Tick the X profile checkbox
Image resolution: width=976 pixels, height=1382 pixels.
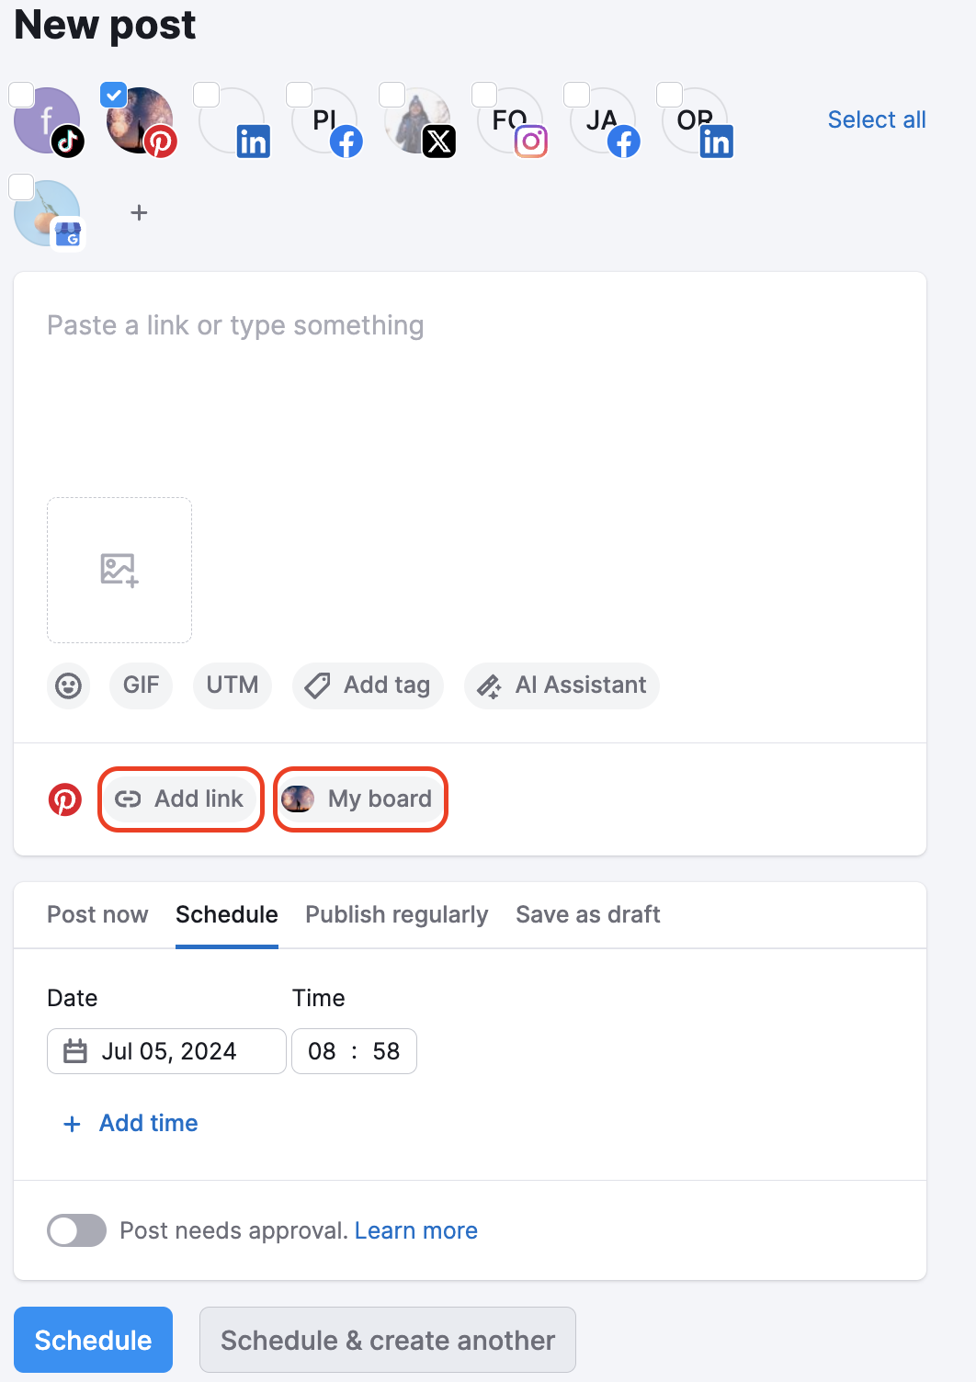pos(392,95)
